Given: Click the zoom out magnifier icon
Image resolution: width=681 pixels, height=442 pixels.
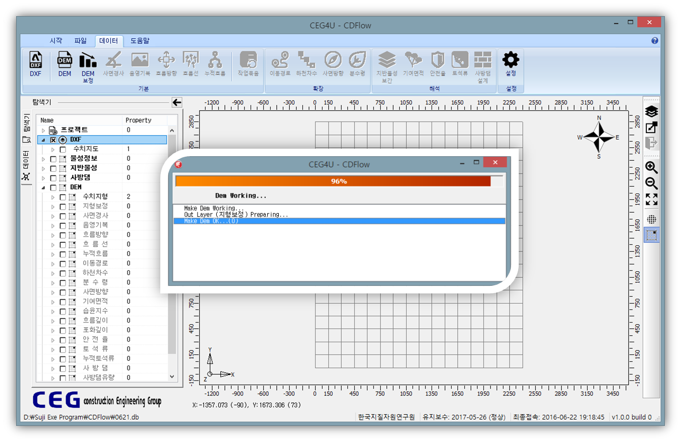Looking at the screenshot, I should (x=652, y=183).
